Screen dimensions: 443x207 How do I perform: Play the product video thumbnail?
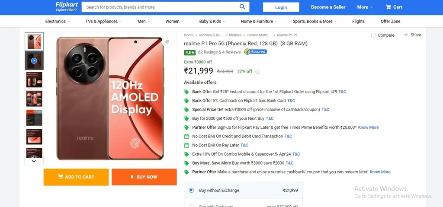click(34, 61)
